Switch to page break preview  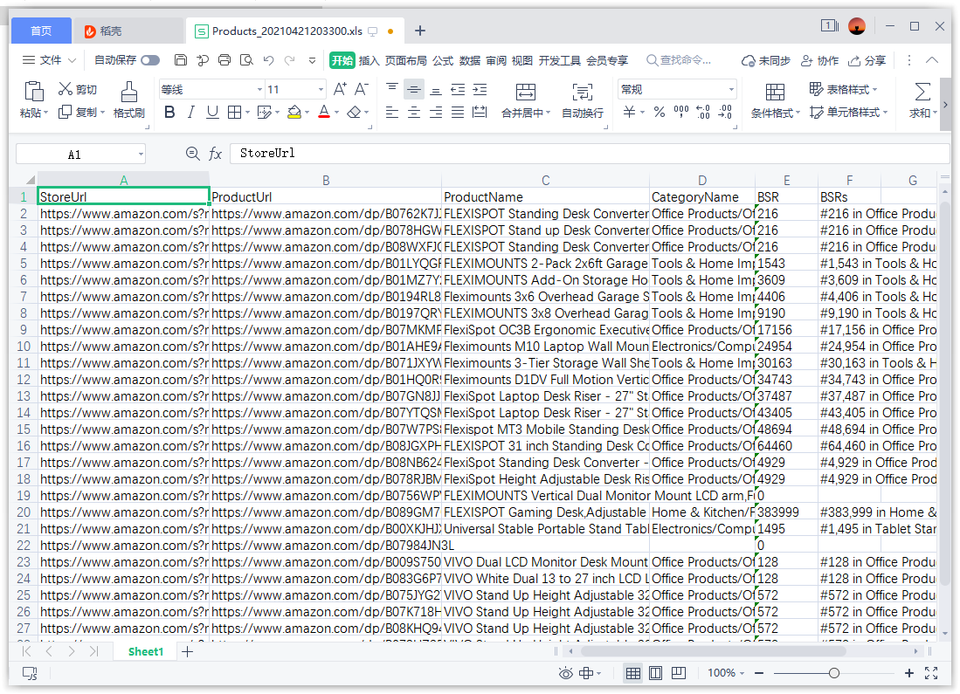pos(679,674)
